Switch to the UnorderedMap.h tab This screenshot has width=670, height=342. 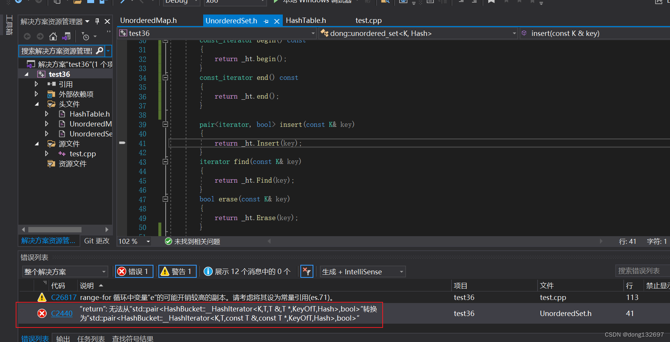pos(148,20)
